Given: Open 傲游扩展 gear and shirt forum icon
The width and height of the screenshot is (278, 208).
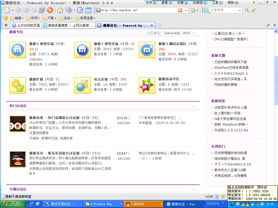Looking at the screenshot, I should 18,85.
